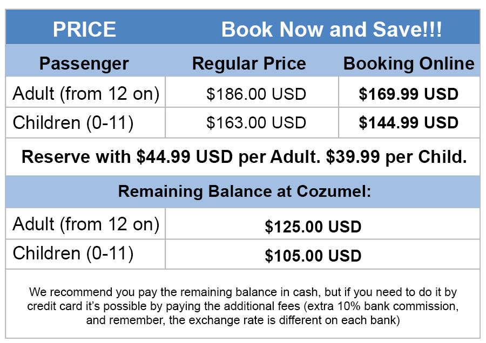Select the Children label under Remaining Balance
This screenshot has height=343, width=486.
coord(73,252)
